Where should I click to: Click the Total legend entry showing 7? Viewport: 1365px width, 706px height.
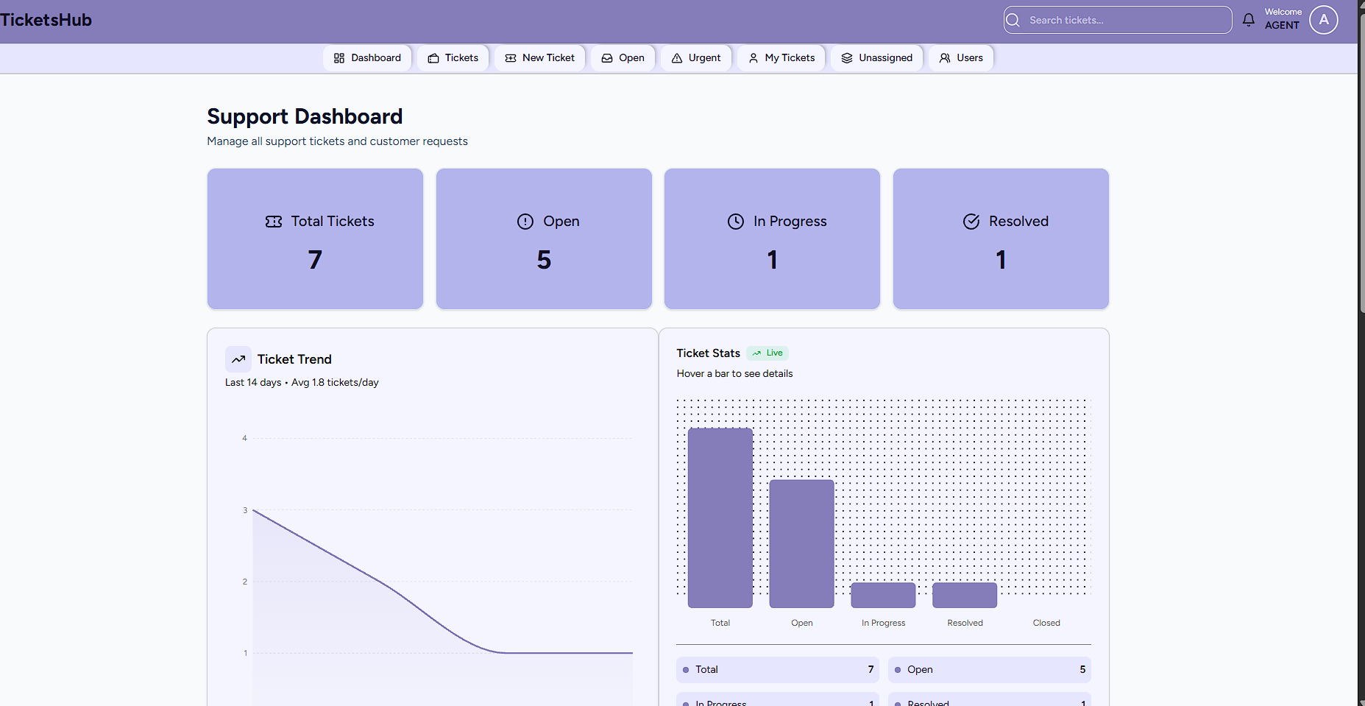pos(777,669)
